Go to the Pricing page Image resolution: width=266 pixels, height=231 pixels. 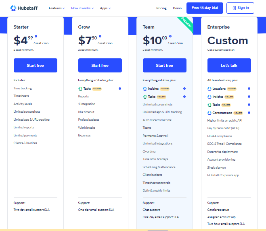(x=161, y=8)
